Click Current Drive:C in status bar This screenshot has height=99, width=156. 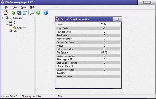tap(9, 96)
